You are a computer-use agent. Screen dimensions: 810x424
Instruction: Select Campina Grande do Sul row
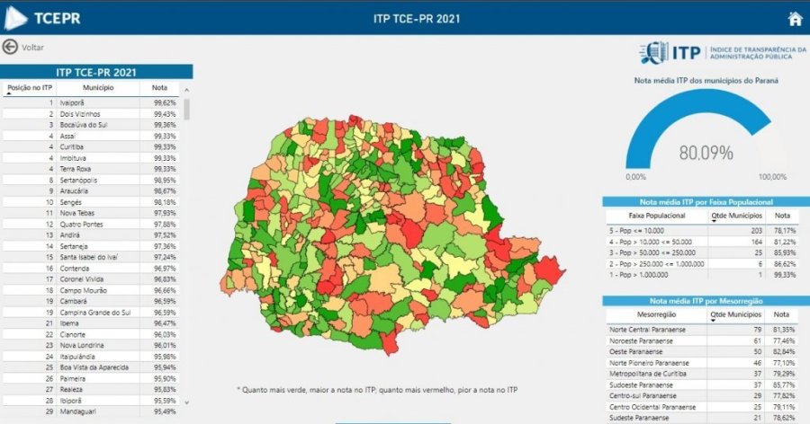(90, 312)
